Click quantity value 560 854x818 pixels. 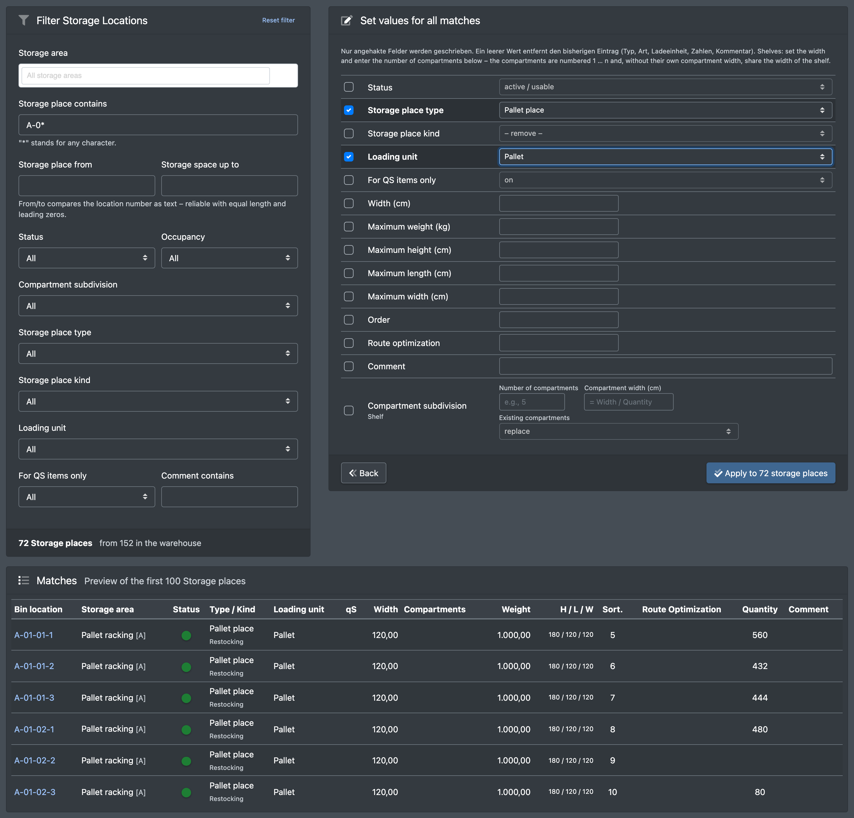pos(759,635)
